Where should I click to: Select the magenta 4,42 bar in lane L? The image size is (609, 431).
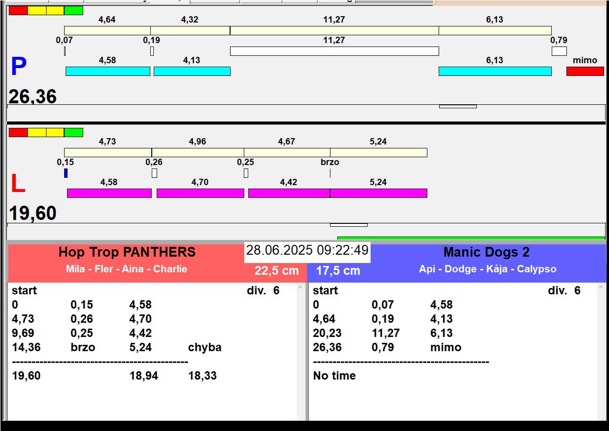pyautogui.click(x=289, y=193)
